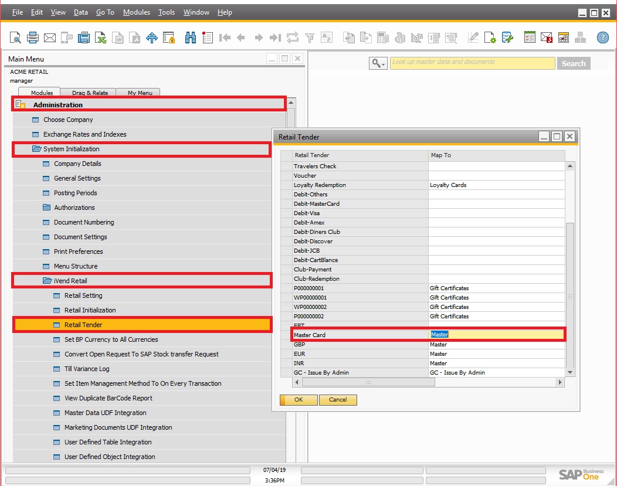Open Base Document toolbar icon
617x486 pixels.
pos(348,38)
